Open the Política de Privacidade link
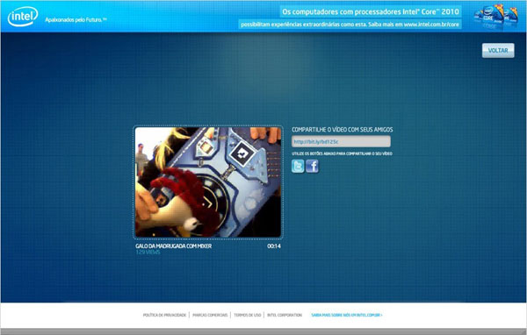The height and width of the screenshot is (335, 527). click(x=164, y=315)
